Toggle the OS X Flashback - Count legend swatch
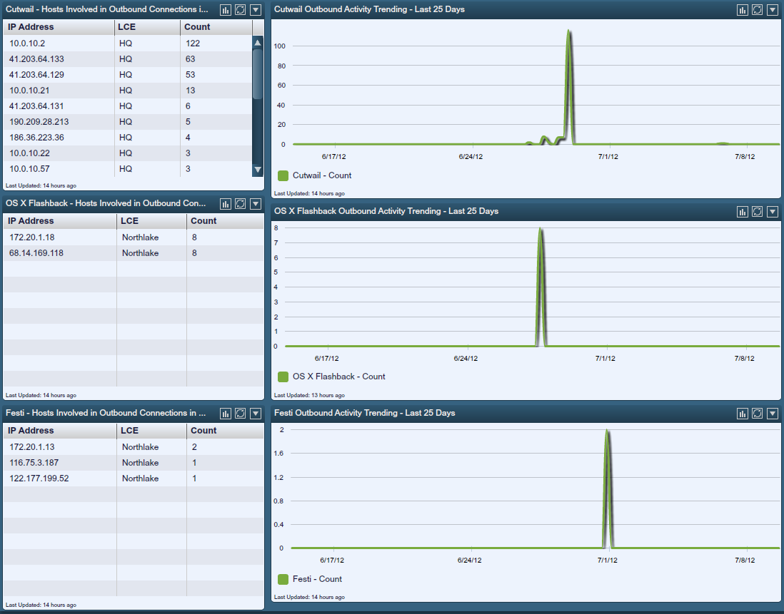The height and width of the screenshot is (614, 784). (x=283, y=377)
